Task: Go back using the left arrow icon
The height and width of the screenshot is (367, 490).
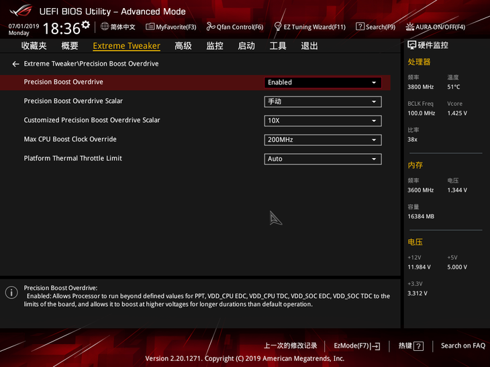Action: click(x=15, y=64)
